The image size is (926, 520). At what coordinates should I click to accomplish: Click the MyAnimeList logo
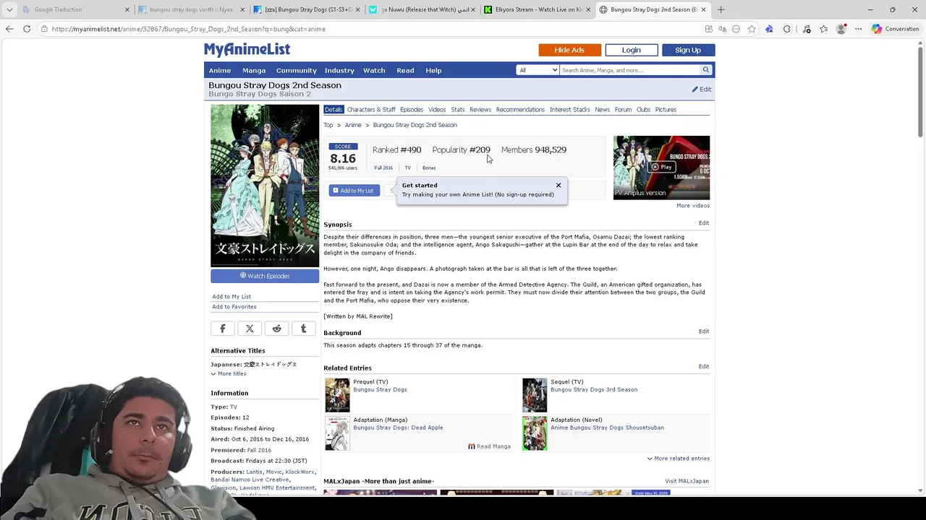click(247, 49)
